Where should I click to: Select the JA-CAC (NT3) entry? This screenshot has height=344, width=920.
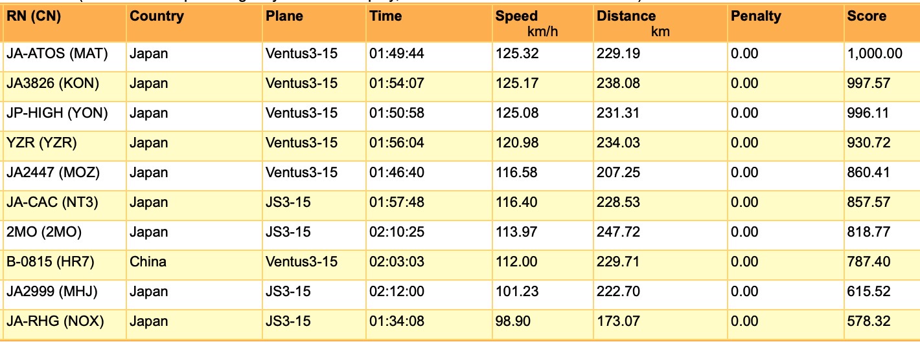[52, 202]
